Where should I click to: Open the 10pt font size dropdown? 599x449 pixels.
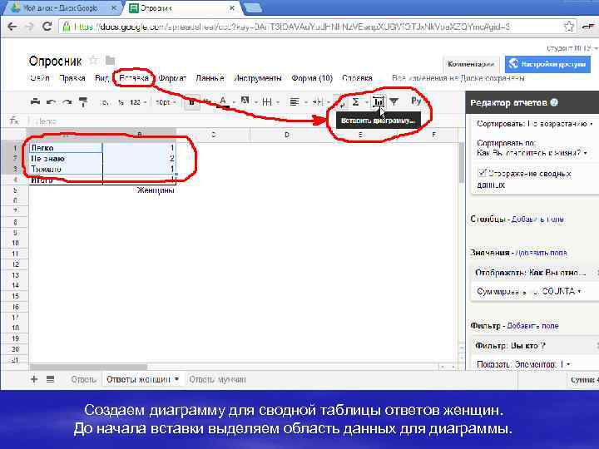[166, 102]
